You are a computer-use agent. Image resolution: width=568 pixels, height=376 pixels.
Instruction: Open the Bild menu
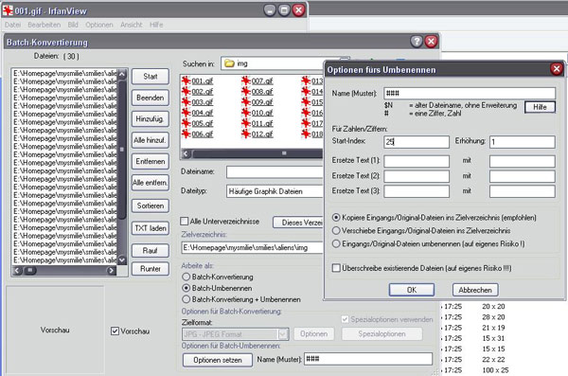pos(73,25)
